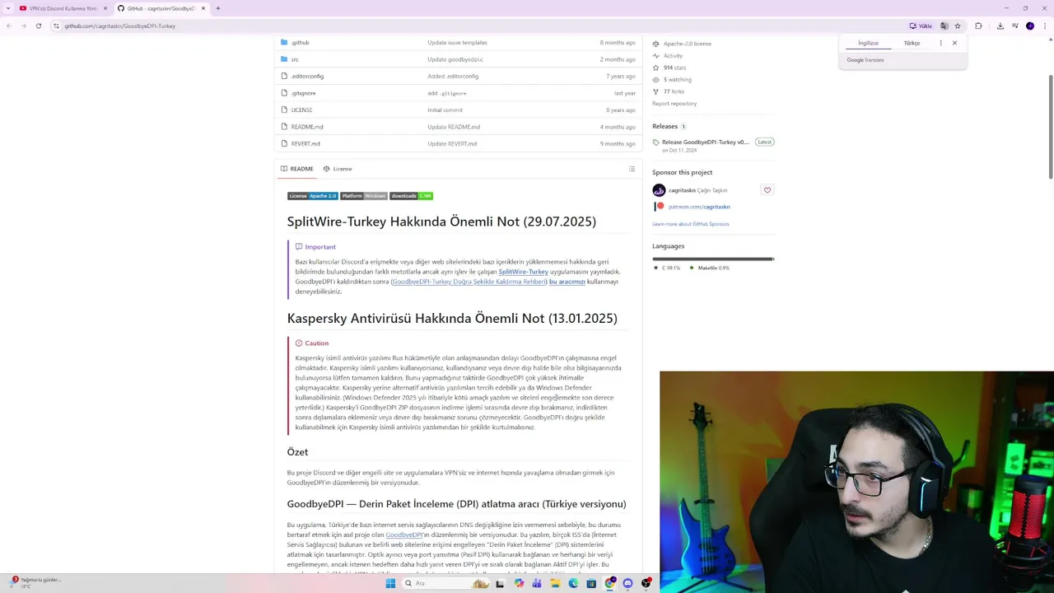
Task: Close the GitHub GoodbyeDPI tab
Action: click(203, 8)
